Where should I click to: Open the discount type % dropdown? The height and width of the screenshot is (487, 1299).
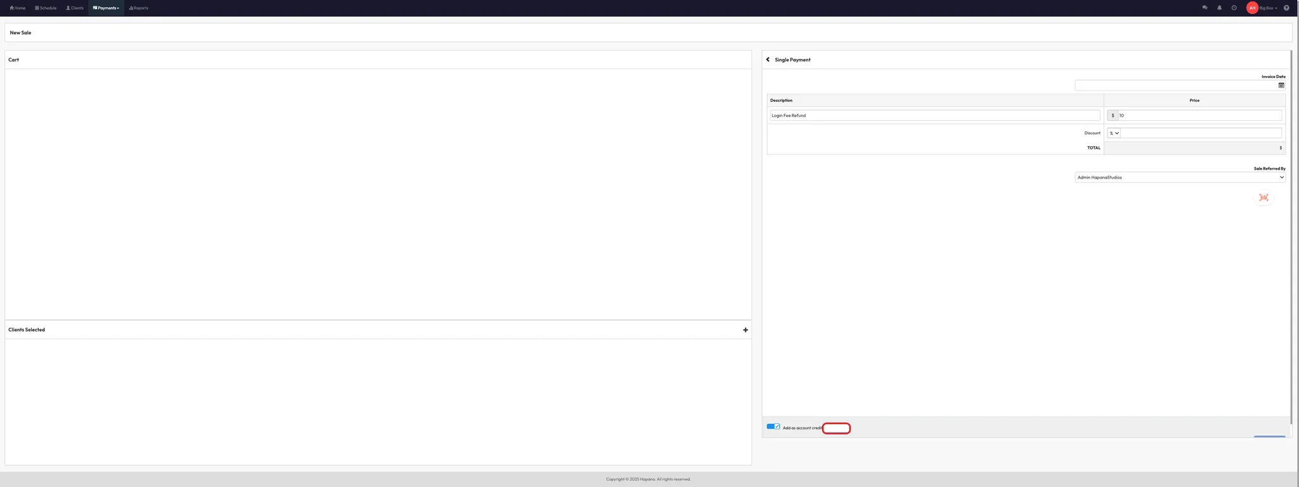[x=1114, y=133]
